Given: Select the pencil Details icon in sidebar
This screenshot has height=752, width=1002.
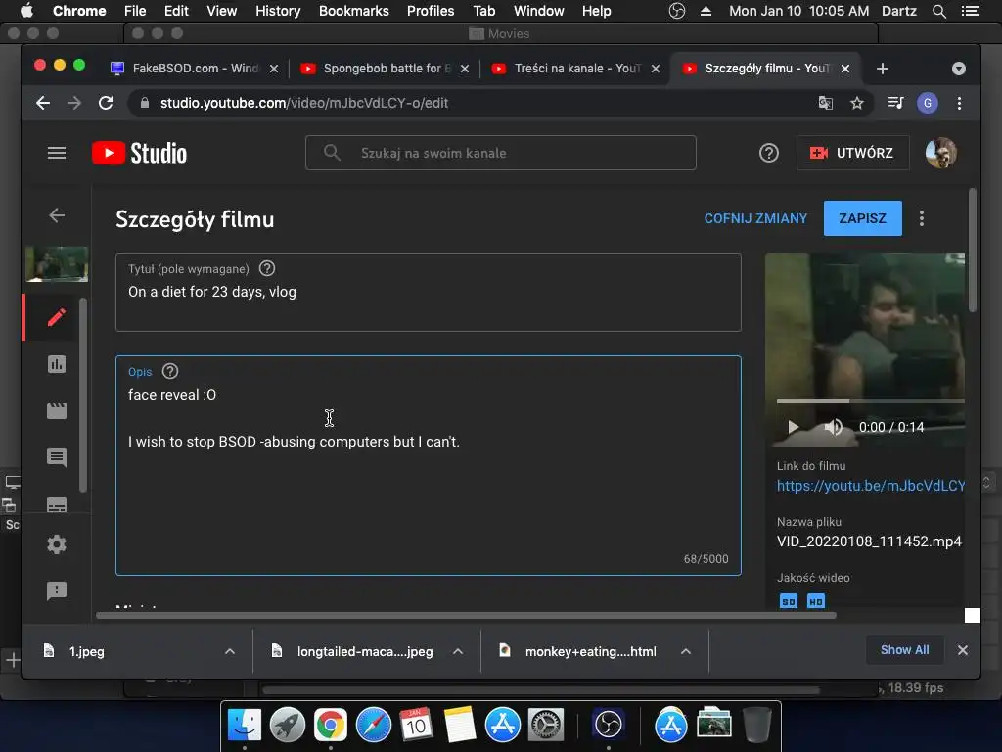Looking at the screenshot, I should pyautogui.click(x=56, y=317).
